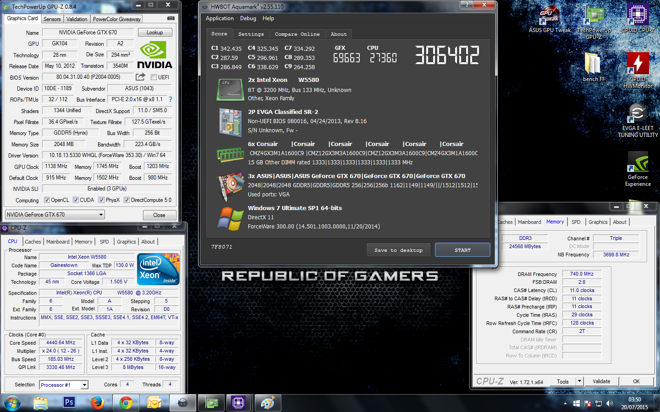Toggle the DirectCompute 5.0 checkbox
Viewport: 660px width, 412px height.
(126, 200)
